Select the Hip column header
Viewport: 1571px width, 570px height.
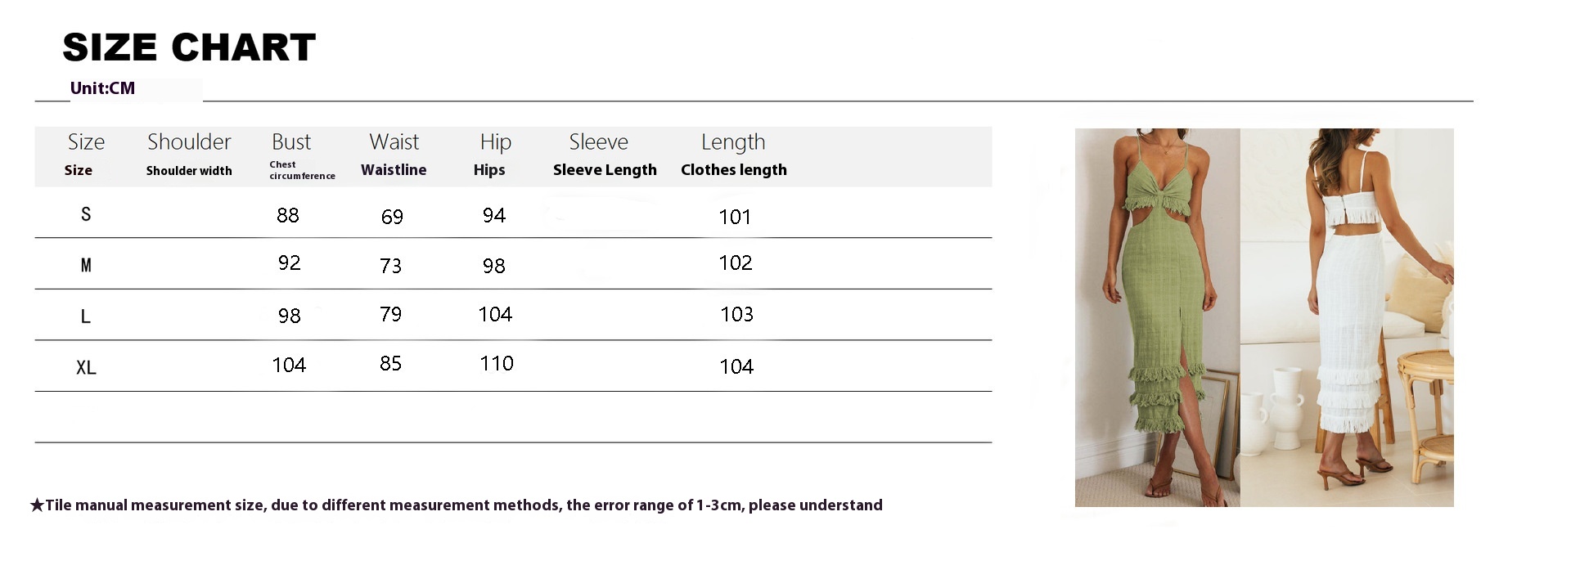click(x=495, y=142)
